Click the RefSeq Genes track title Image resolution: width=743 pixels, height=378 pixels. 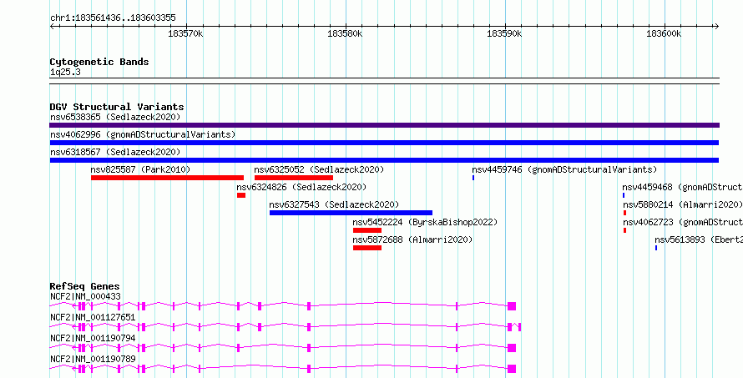[x=85, y=286]
